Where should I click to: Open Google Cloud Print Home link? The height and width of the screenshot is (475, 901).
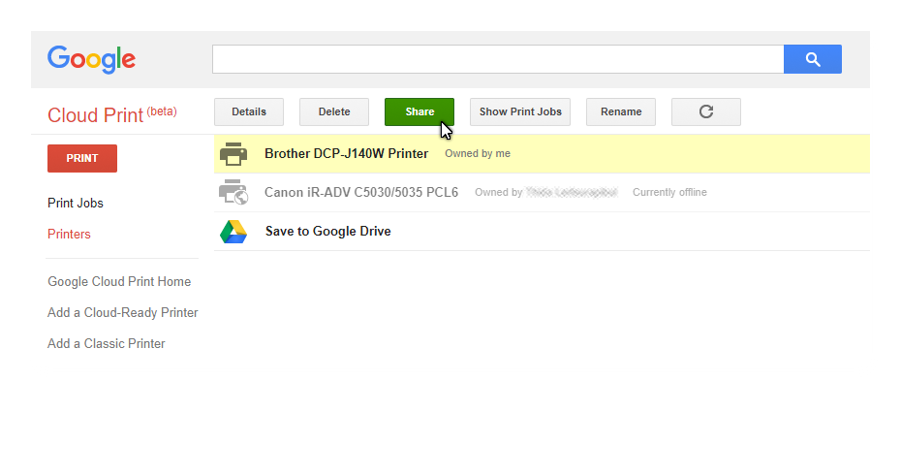[x=119, y=282]
